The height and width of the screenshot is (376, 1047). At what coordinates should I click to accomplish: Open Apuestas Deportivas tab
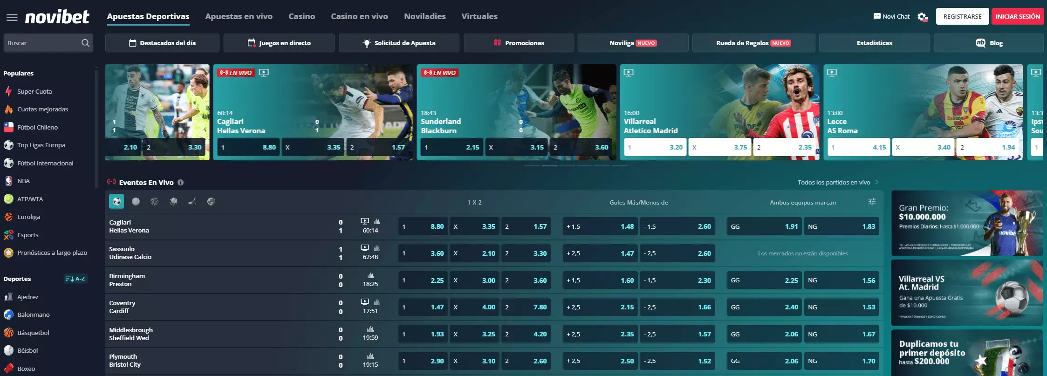click(148, 16)
